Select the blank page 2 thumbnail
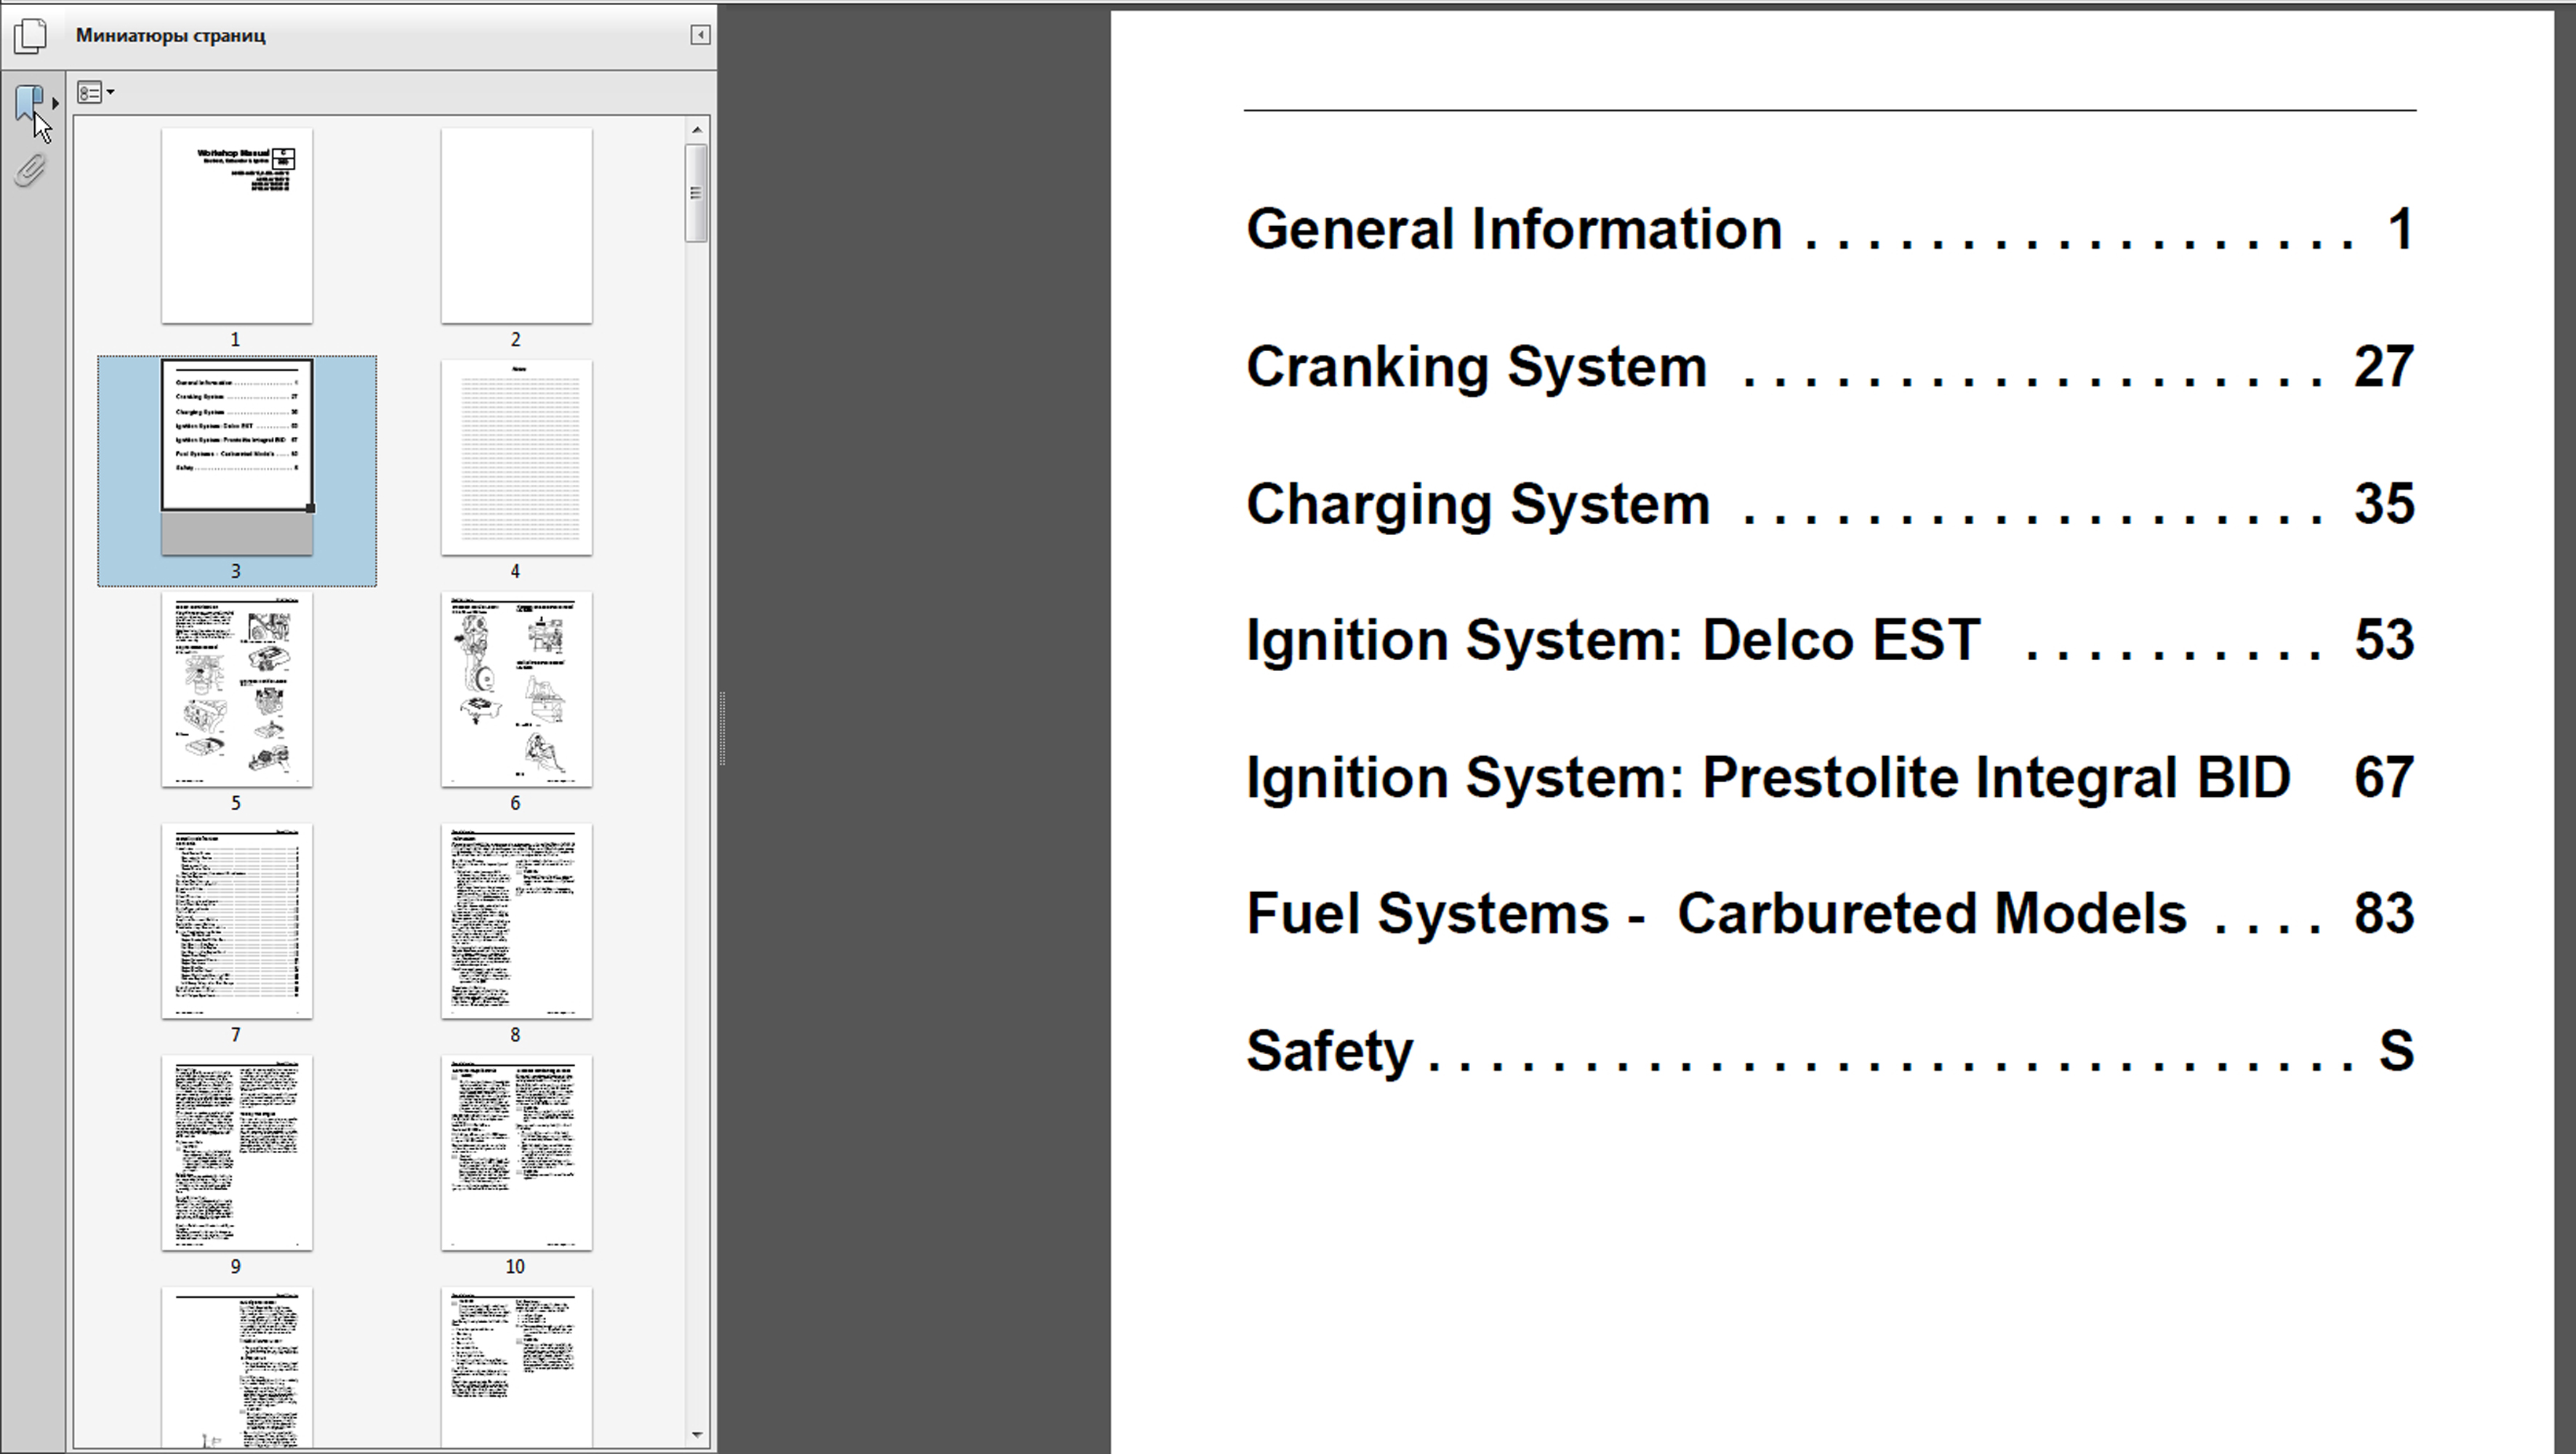 516,226
